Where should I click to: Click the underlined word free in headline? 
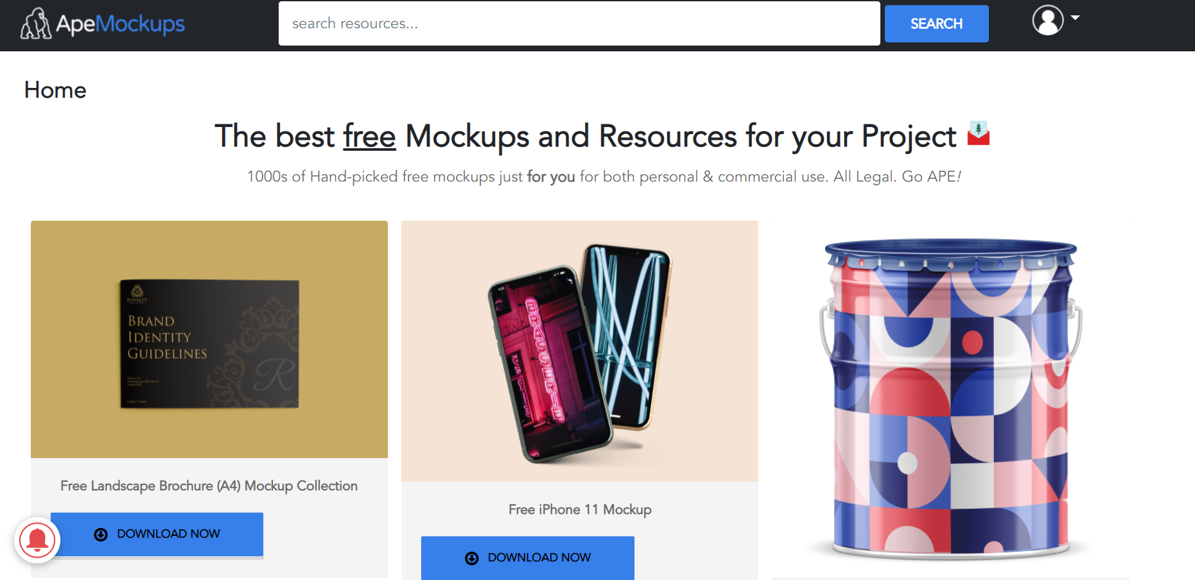[x=369, y=136]
